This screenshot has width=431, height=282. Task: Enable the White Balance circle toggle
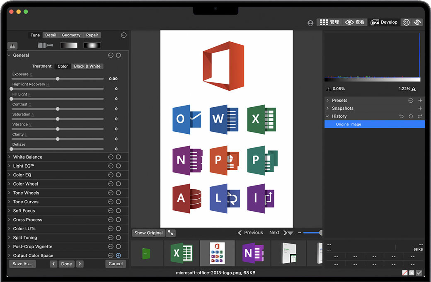119,157
